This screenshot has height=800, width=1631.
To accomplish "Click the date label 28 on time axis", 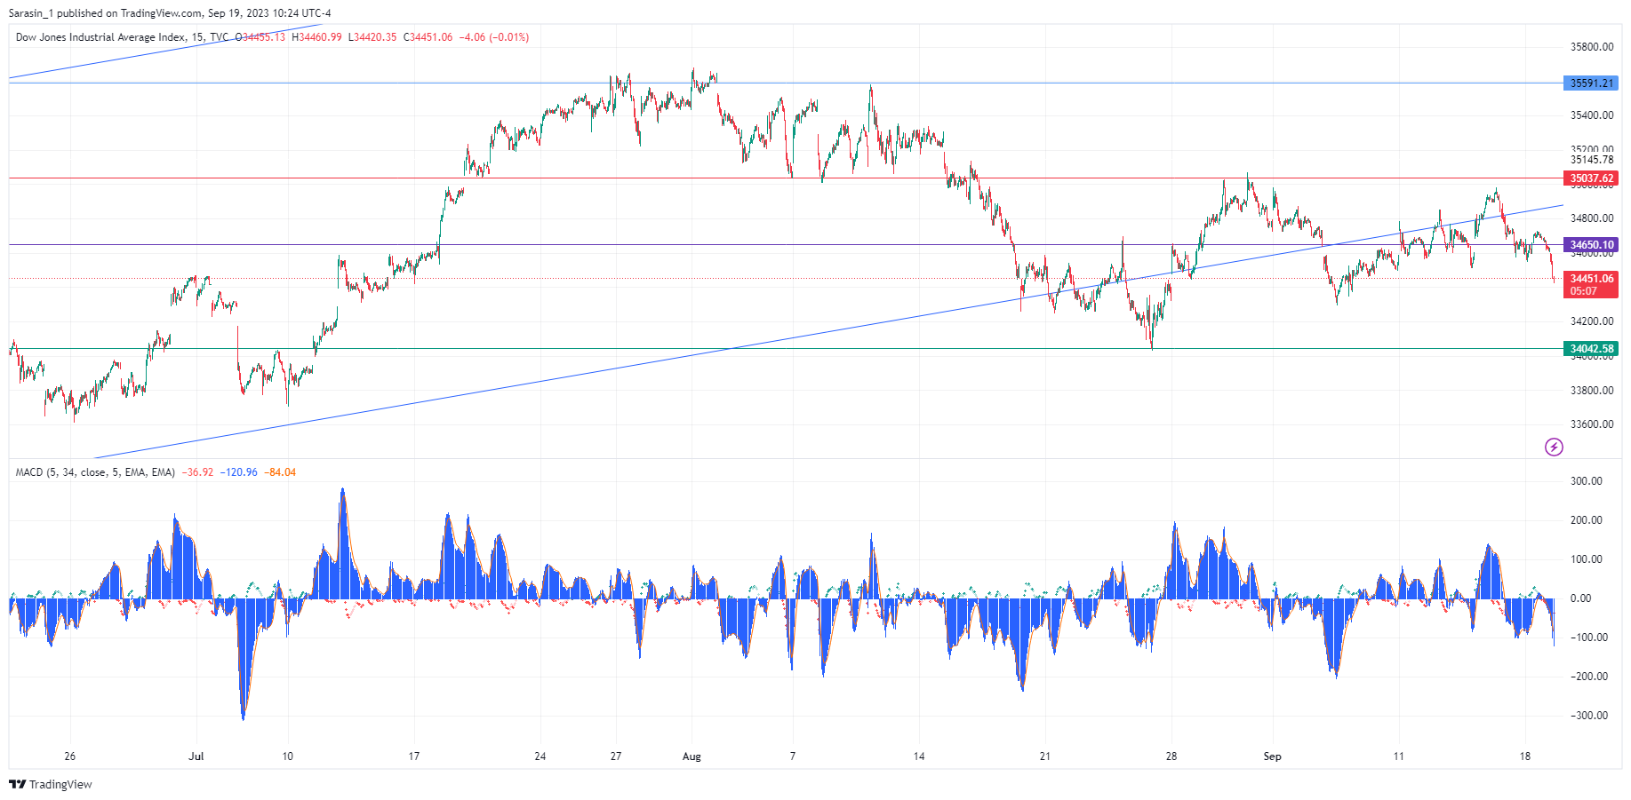I will point(1171,756).
